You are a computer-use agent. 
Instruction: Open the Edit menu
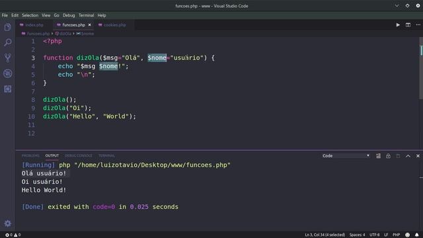15,15
